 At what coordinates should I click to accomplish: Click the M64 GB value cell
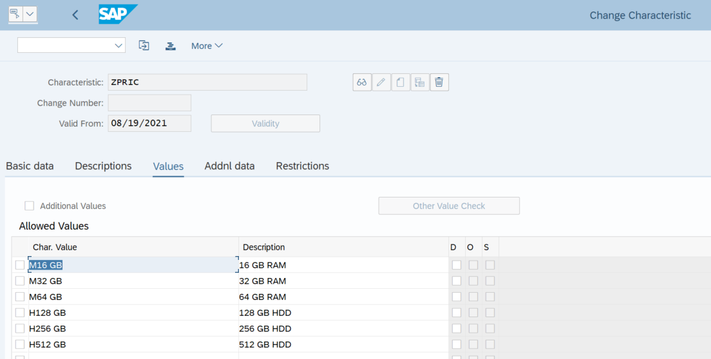click(x=133, y=297)
